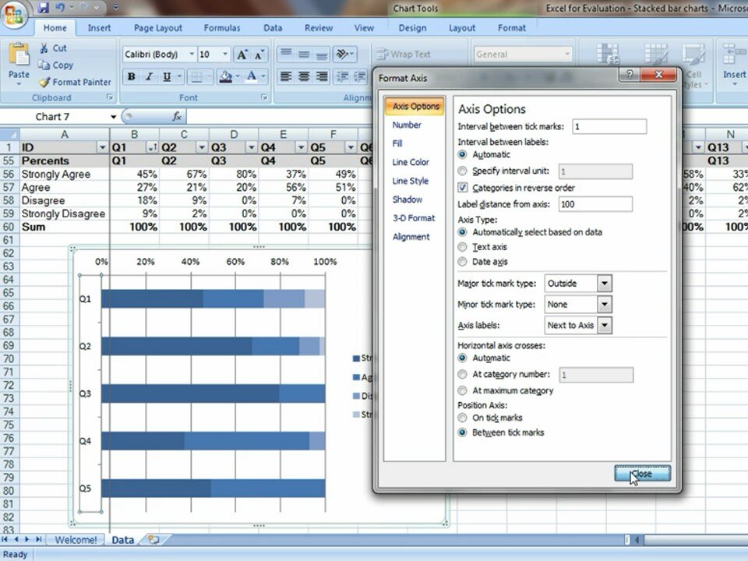Click the Format Axis dialog help question mark
Screen dimensions: 748x561
point(630,75)
